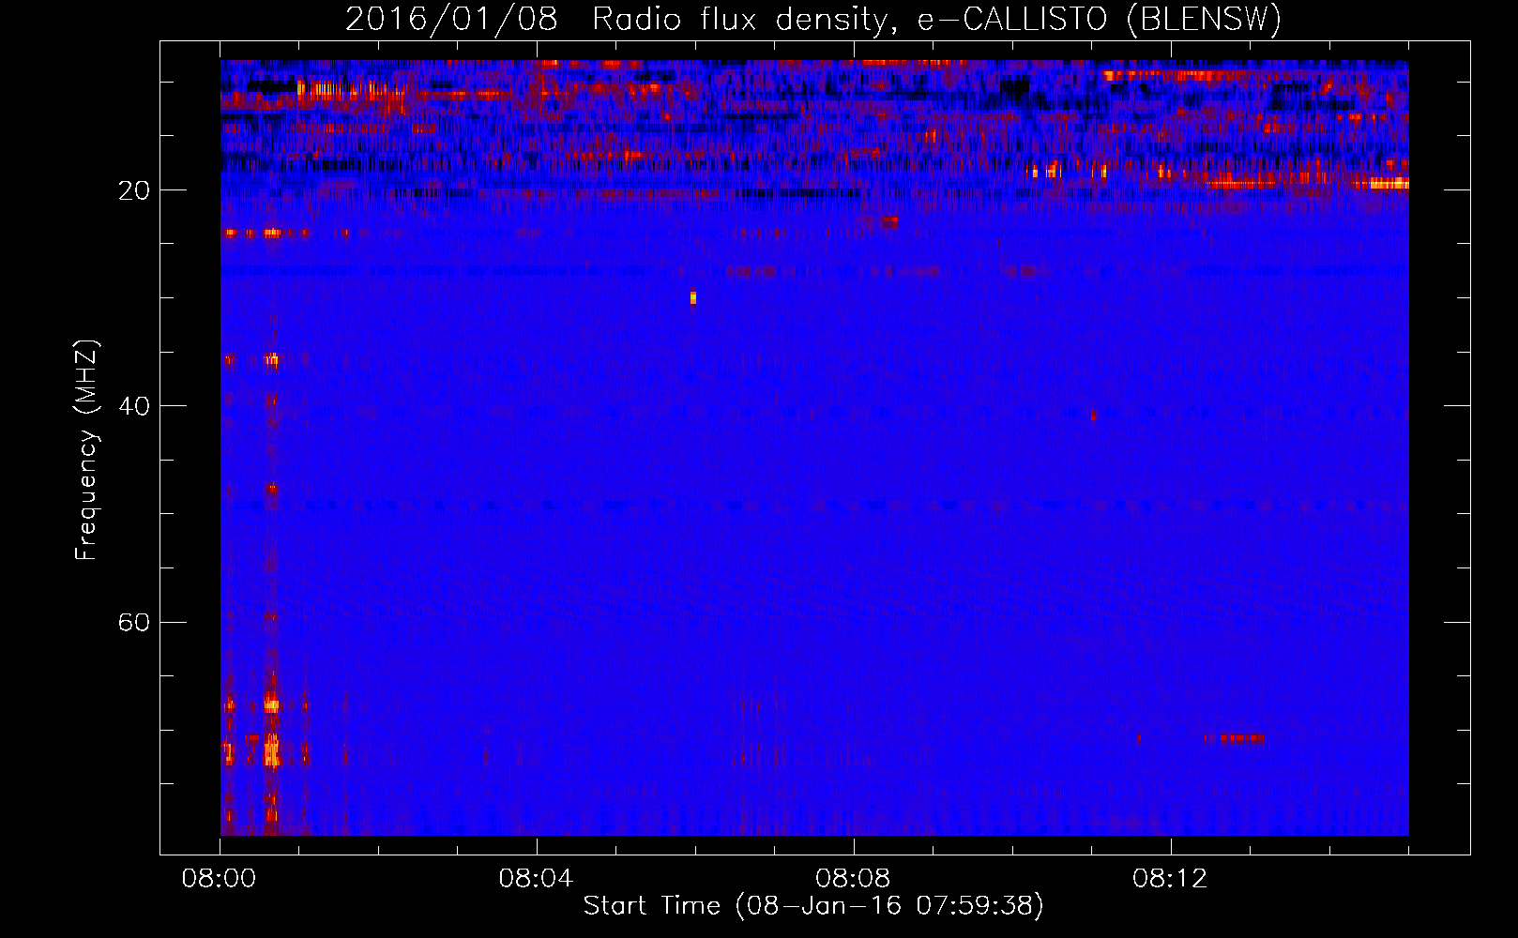The width and height of the screenshot is (1518, 938).
Task: Click the red horizontal streak near 71 MHz after 08:12
Action: tap(1234, 738)
